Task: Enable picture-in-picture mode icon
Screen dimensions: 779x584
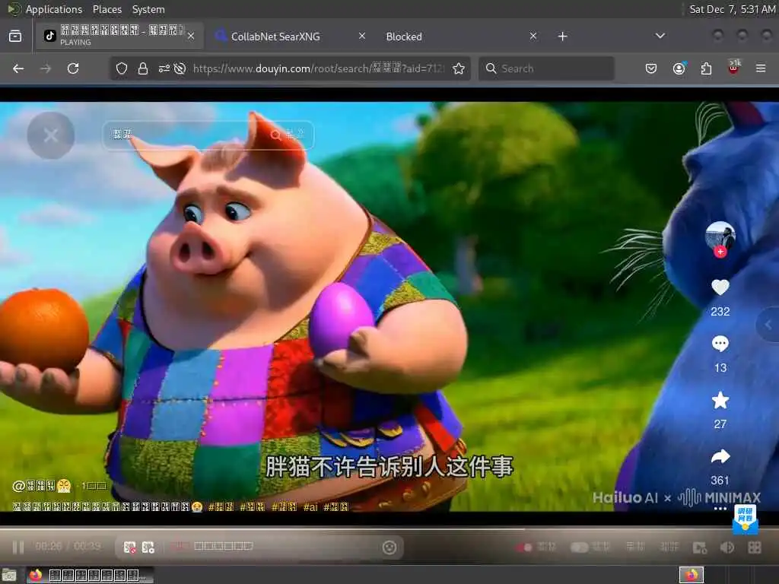Action: coord(700,547)
